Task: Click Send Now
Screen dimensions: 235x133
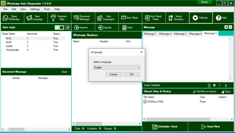Action: (x=211, y=126)
